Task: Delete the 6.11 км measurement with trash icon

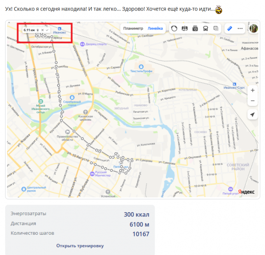Action: (38, 30)
